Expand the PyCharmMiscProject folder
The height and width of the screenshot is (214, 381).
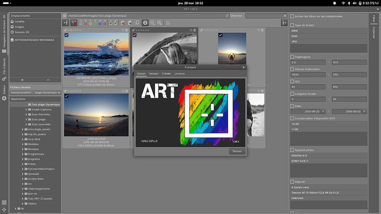[x=23, y=169]
